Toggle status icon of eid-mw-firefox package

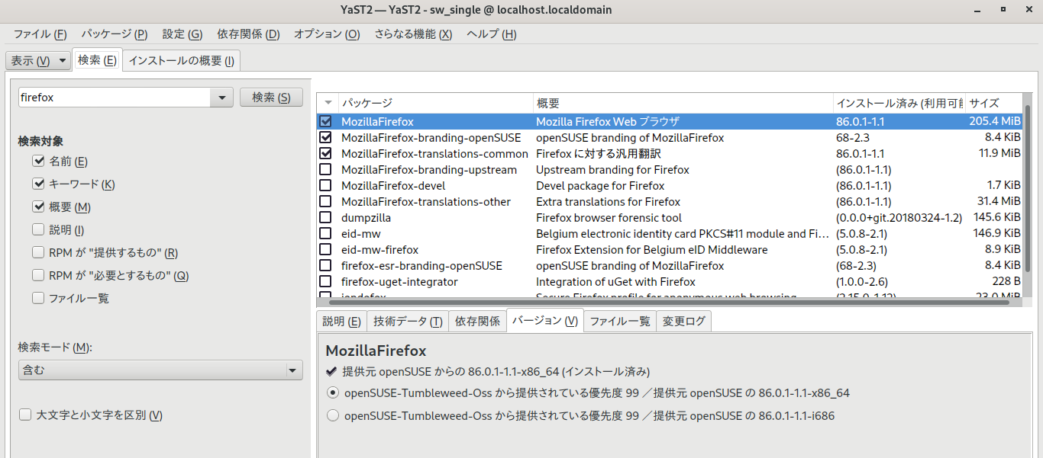(326, 250)
